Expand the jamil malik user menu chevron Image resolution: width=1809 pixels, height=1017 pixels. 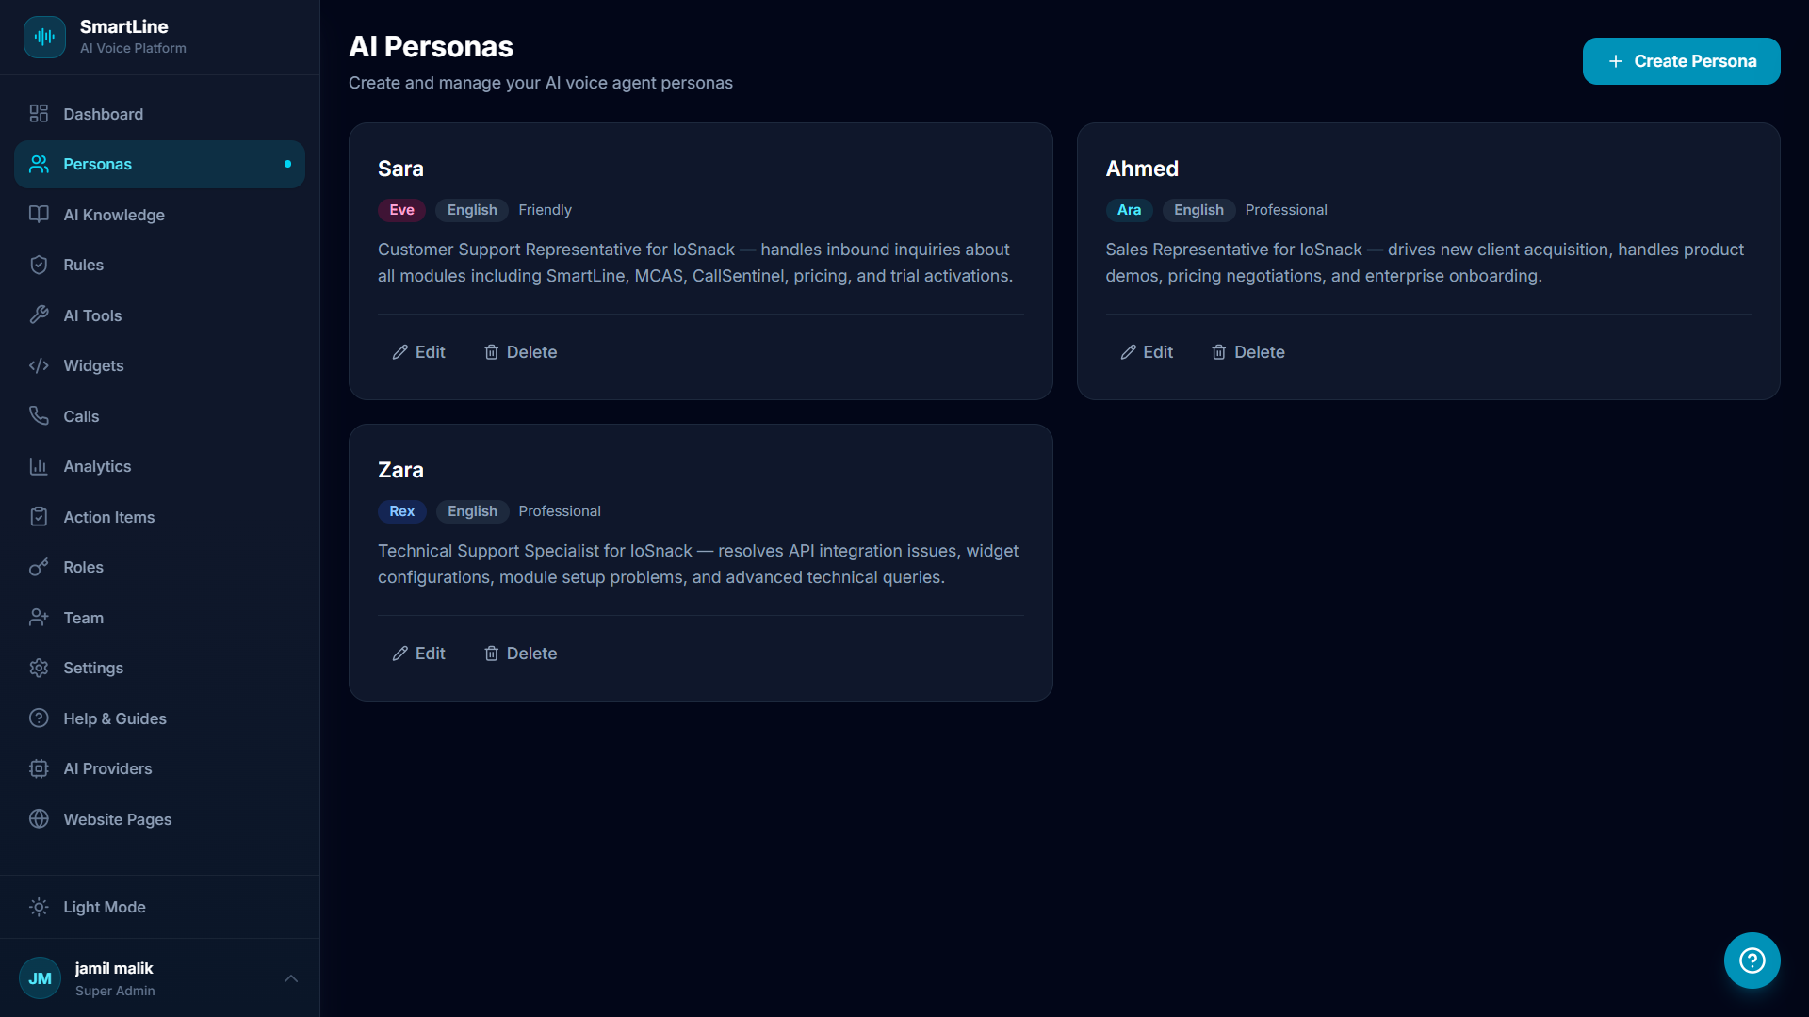coord(291,978)
